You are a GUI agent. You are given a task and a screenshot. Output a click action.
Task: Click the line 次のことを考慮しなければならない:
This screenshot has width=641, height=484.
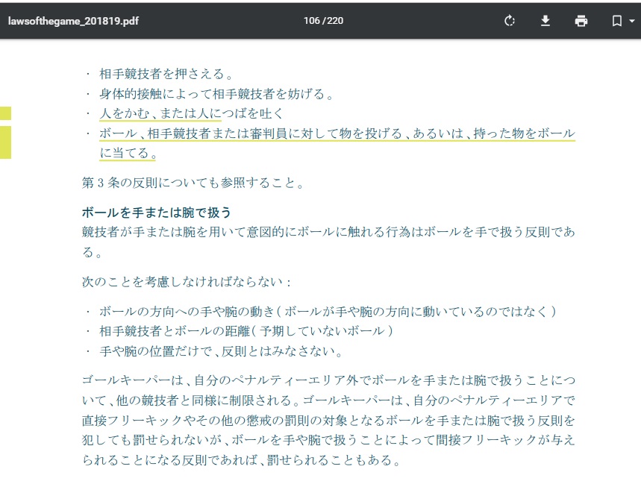coord(187,281)
